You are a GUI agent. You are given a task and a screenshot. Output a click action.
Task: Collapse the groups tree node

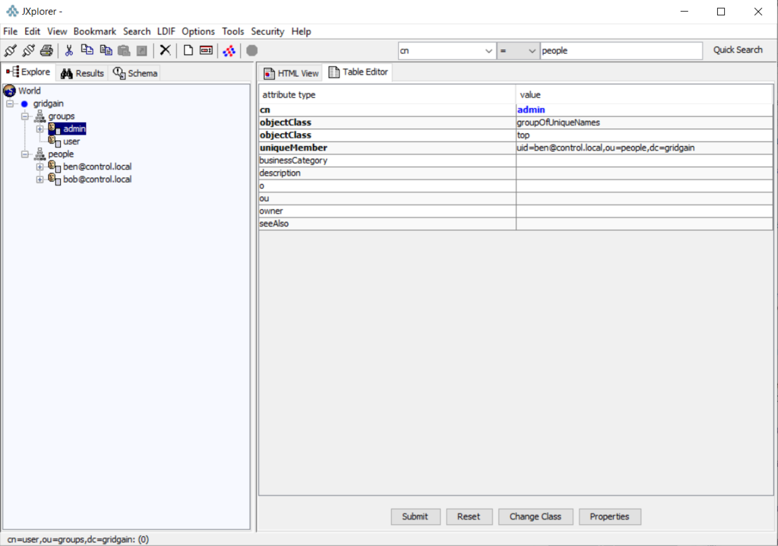(25, 116)
